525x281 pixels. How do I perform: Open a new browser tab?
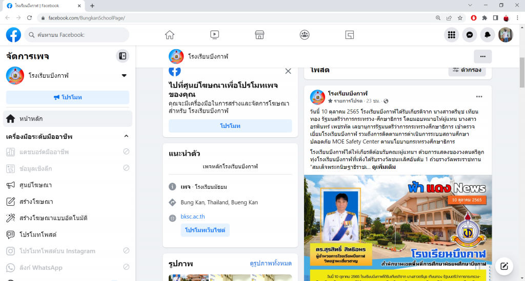point(92,6)
